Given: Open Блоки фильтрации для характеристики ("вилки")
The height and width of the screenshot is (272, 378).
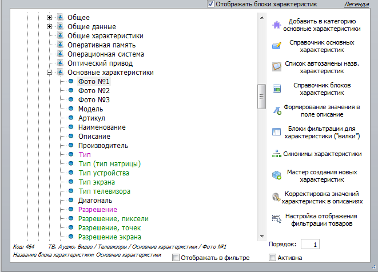Looking at the screenshot, I should pyautogui.click(x=322, y=132).
